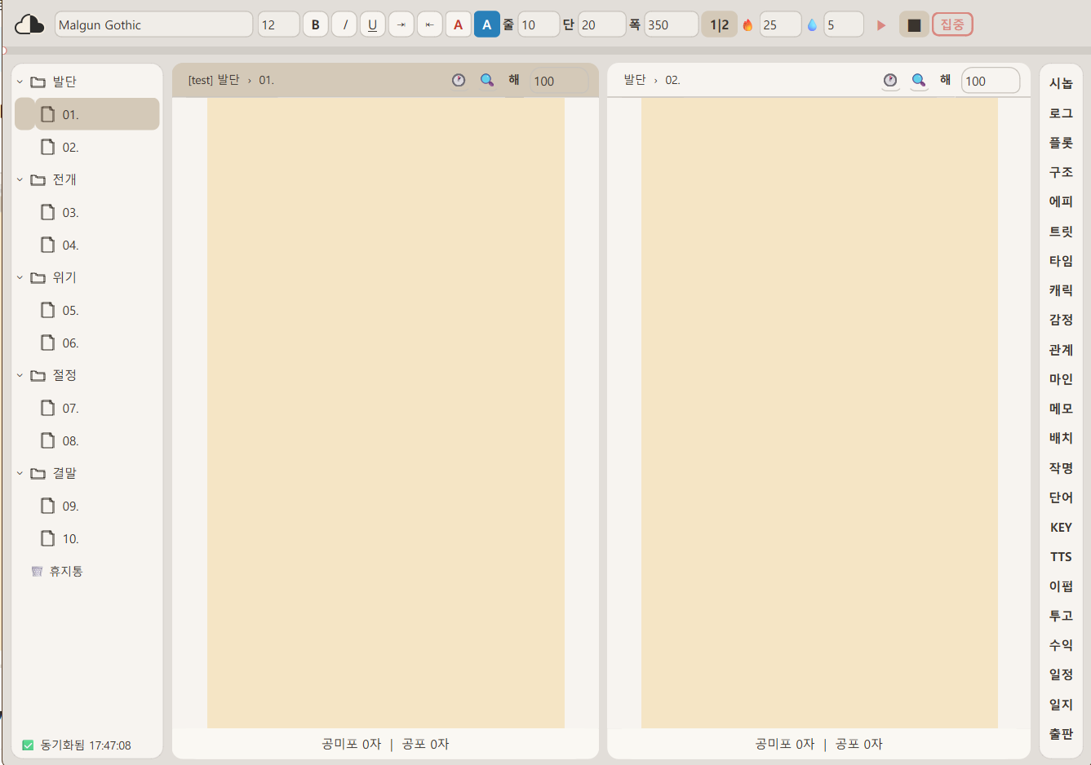Click the increase indent arrow icon
The image size is (1091, 765).
click(401, 24)
